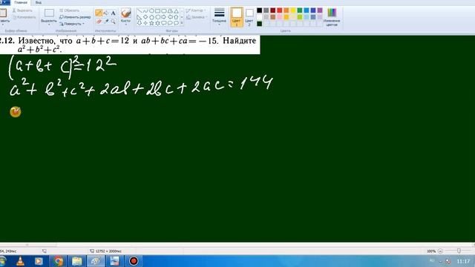Click the red record button in taskbar

click(x=134, y=261)
